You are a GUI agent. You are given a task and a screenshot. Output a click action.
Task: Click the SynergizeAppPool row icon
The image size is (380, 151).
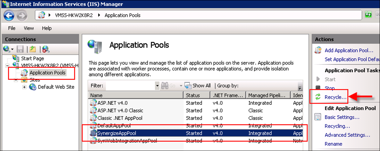click(x=93, y=133)
